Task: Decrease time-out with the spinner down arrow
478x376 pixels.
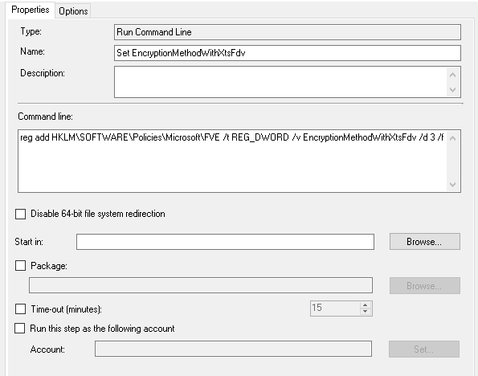Action: (x=366, y=312)
